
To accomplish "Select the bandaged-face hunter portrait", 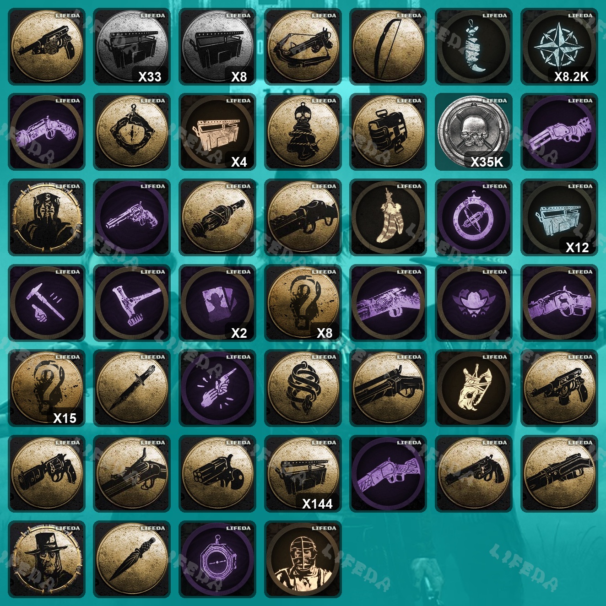I will click(303, 559).
